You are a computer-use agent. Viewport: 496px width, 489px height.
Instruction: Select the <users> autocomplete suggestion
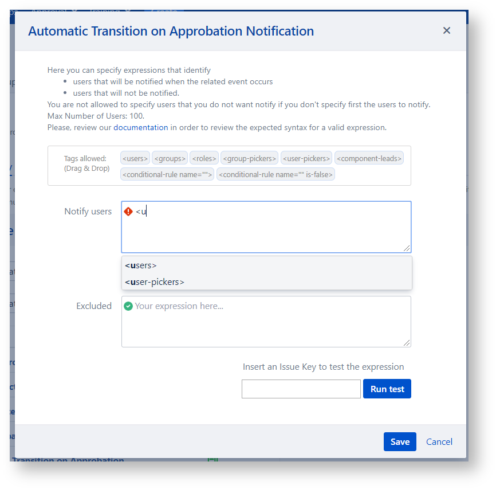click(x=141, y=265)
